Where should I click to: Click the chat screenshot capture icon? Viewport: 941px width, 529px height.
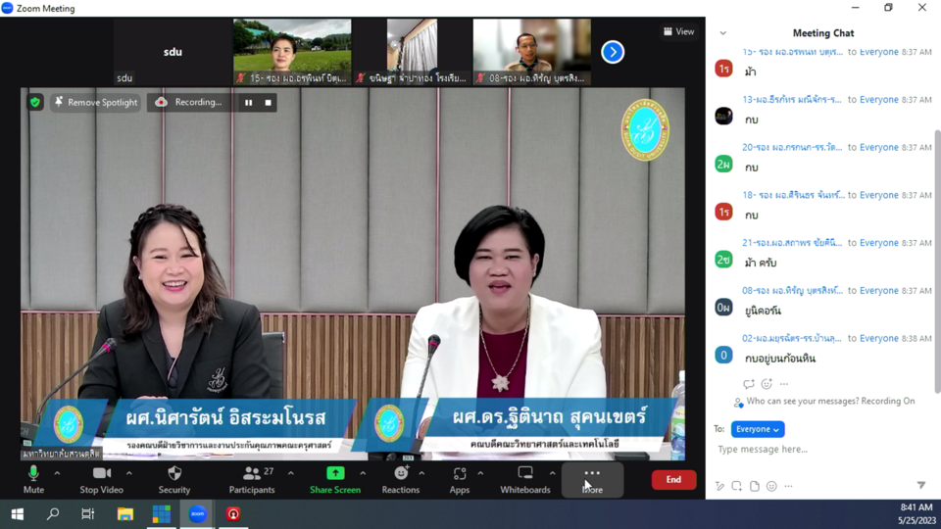click(736, 486)
